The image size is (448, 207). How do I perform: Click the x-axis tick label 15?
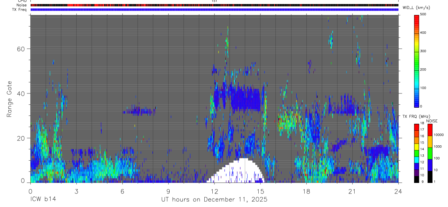[x=260, y=191]
